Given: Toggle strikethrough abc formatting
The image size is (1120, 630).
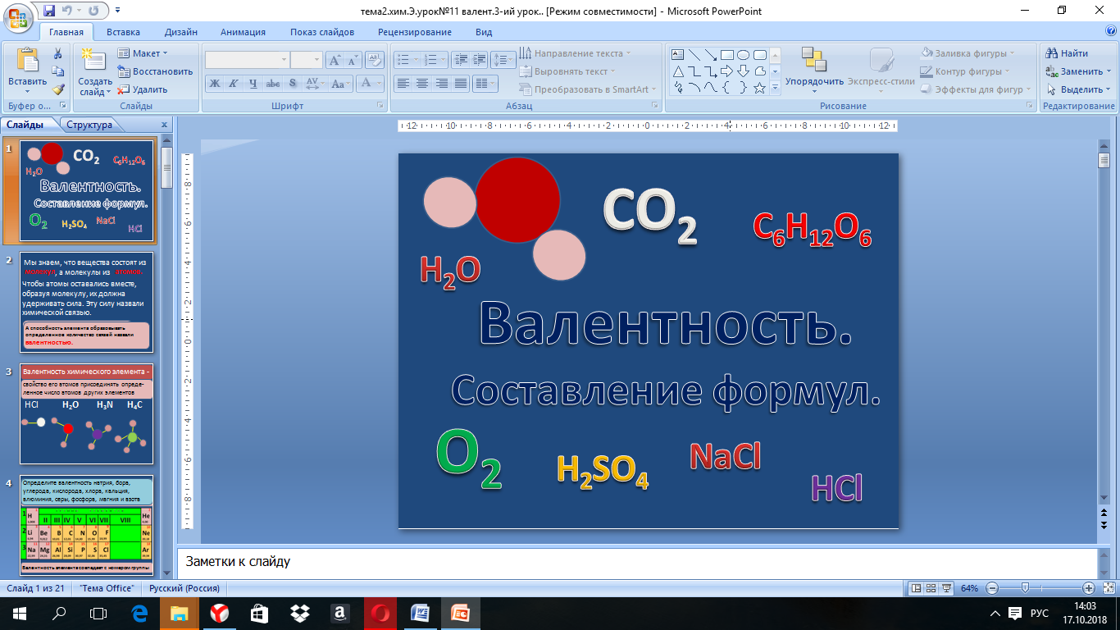Looking at the screenshot, I should coord(273,83).
